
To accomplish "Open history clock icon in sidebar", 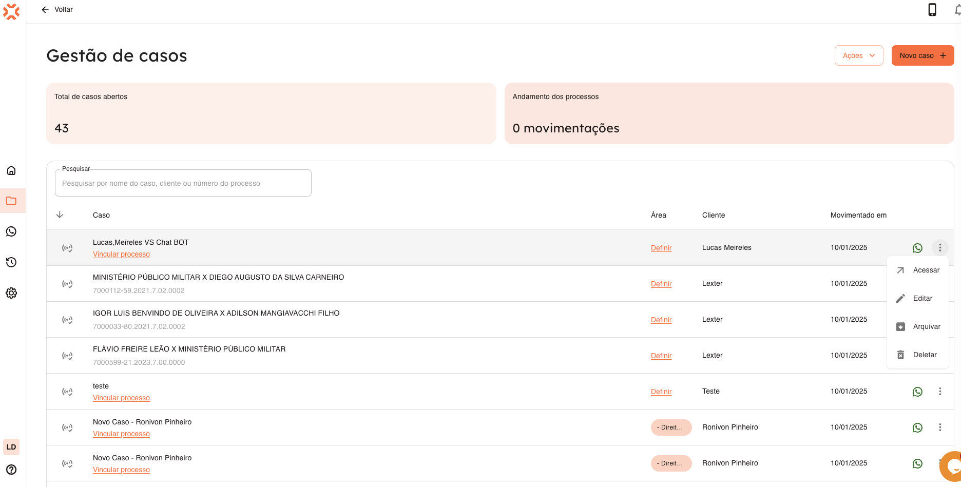I will point(11,262).
